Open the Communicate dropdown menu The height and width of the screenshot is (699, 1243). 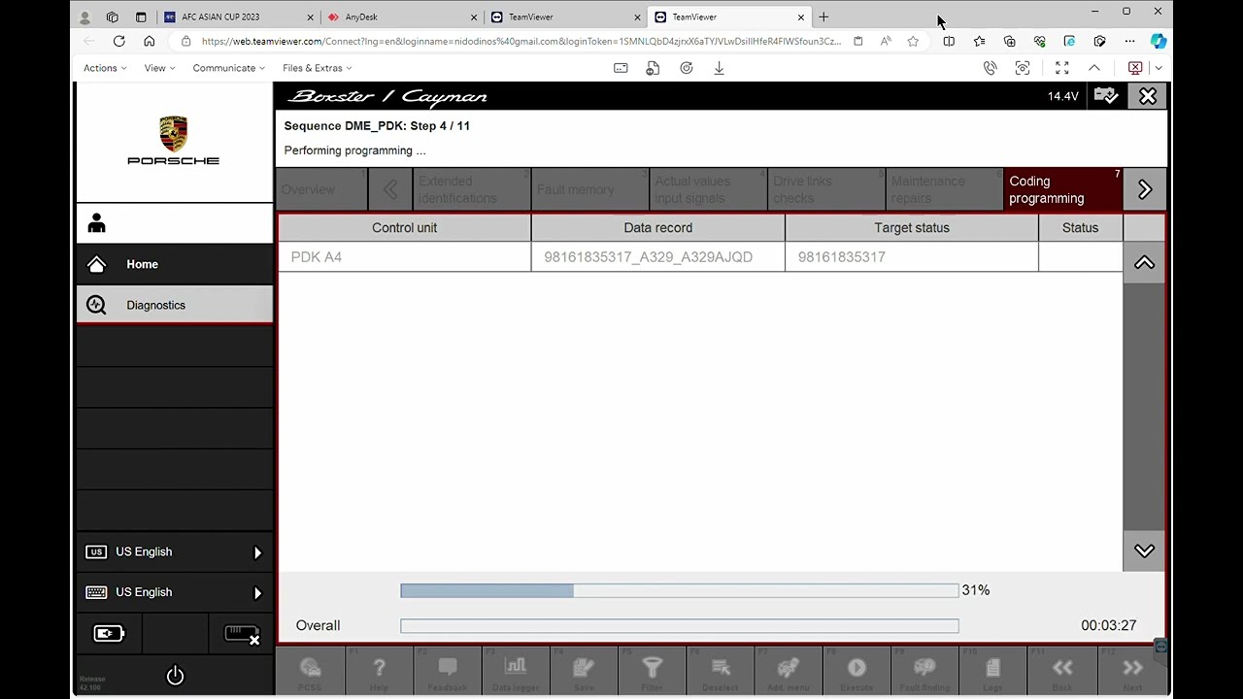[228, 68]
